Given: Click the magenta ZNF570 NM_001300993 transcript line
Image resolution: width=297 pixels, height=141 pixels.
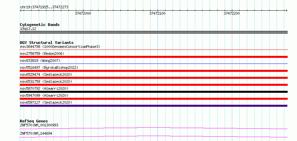Looking at the screenshot, I should click(154, 128).
